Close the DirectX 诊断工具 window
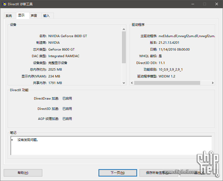Viewport: 223px width, 181px height. [217, 4]
